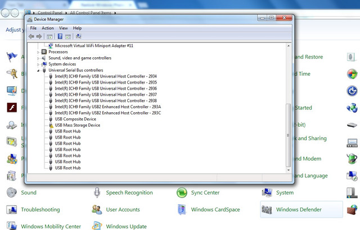Click the Windows CardSpace icon

pos(182,209)
